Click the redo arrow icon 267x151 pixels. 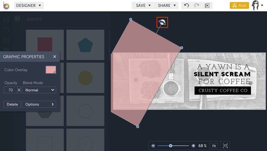197,5
